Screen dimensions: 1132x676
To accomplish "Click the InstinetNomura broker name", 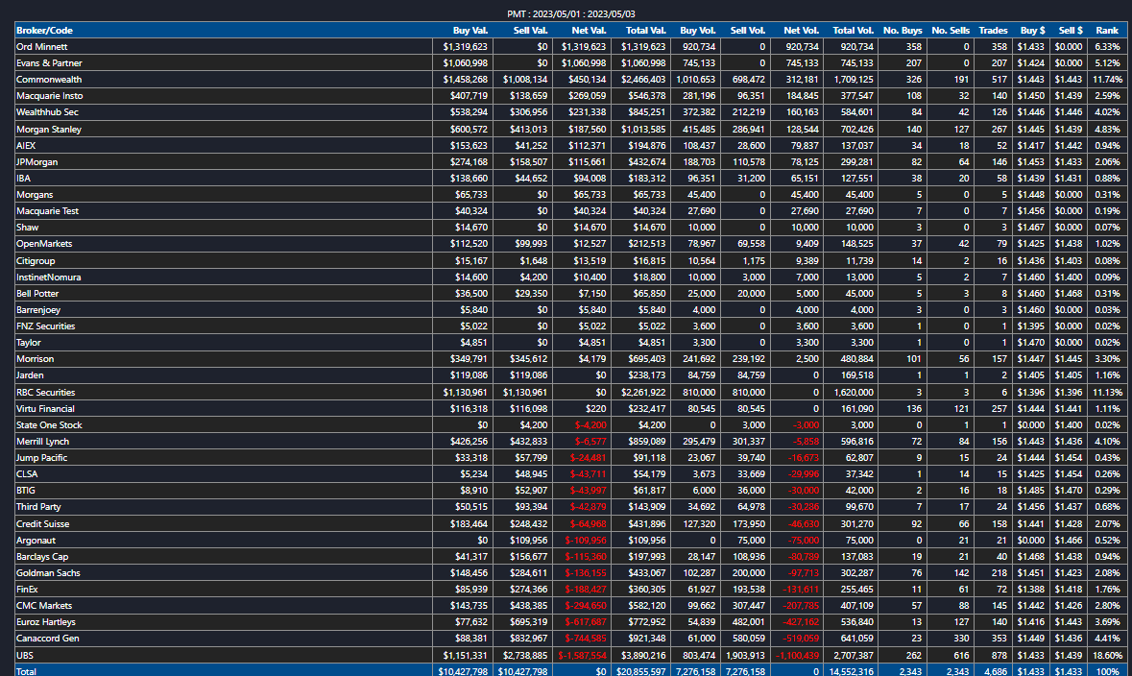I will 49,278.
